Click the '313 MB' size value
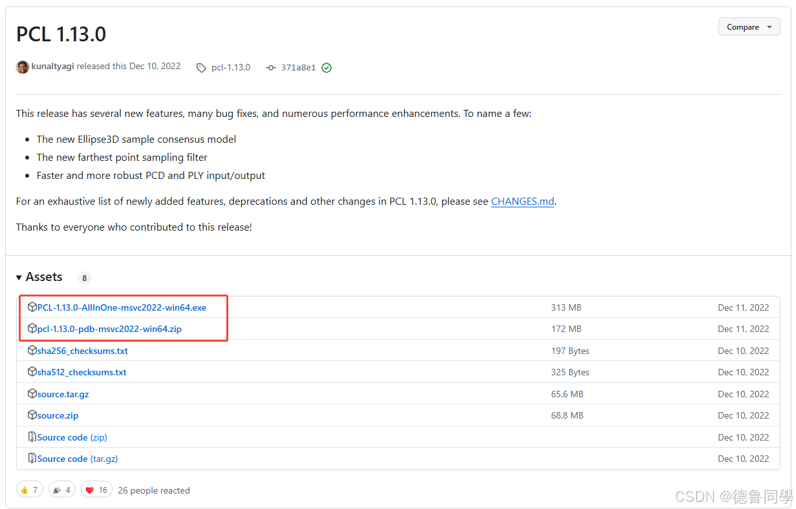This screenshot has height=509, width=796. (x=566, y=307)
